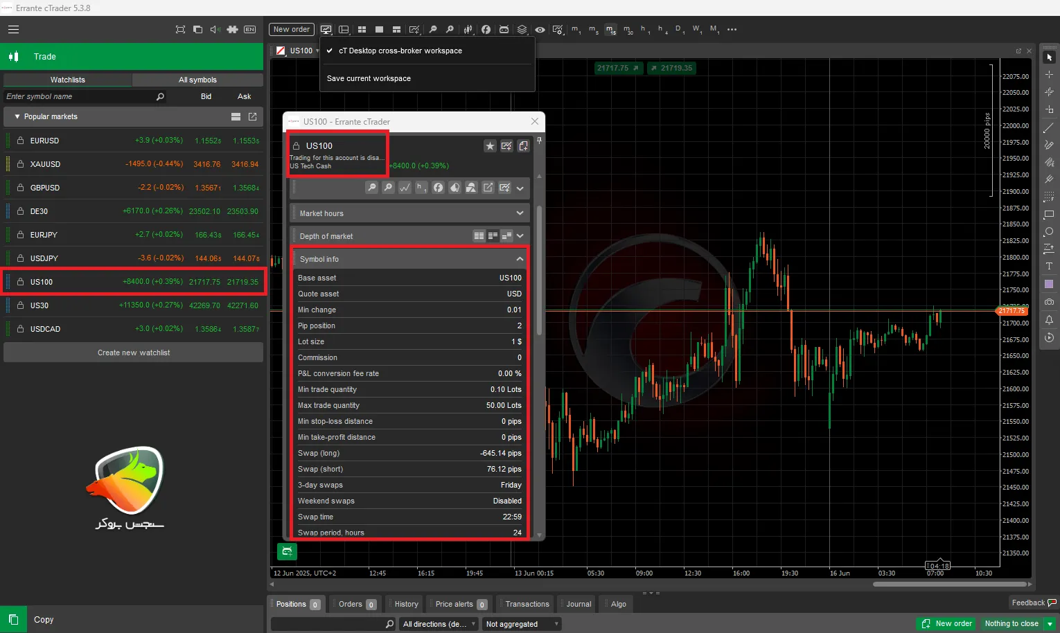Image resolution: width=1060 pixels, height=633 pixels.
Task: Click the purple color swatch in the sidebar
Action: pyautogui.click(x=1048, y=283)
